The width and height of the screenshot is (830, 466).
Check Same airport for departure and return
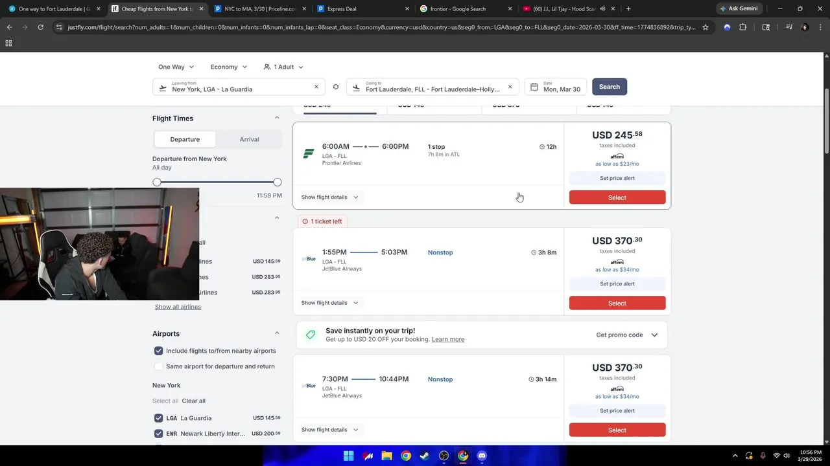[158, 366]
